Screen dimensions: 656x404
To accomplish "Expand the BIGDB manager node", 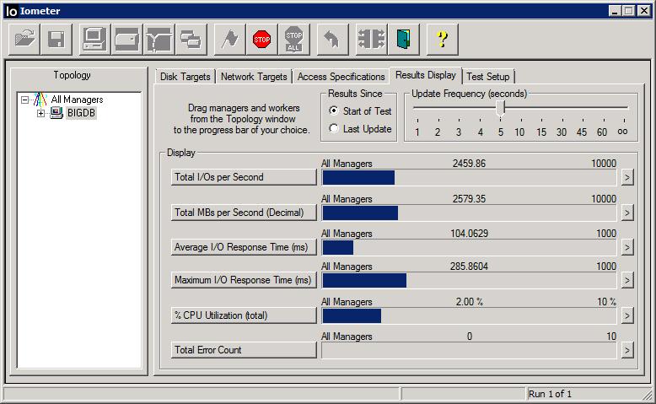I will click(40, 113).
